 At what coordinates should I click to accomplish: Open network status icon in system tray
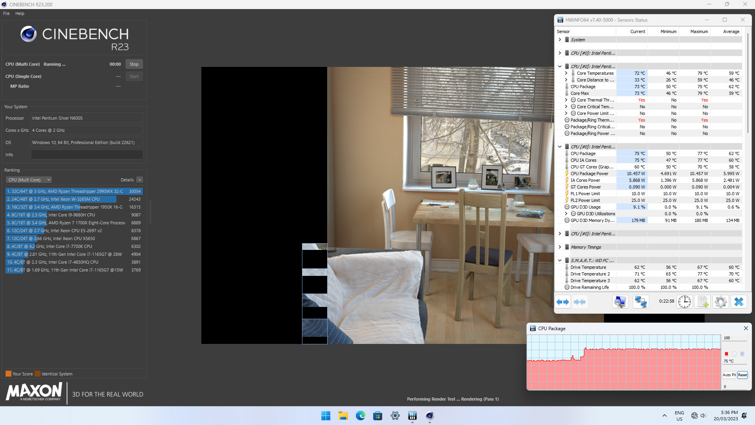pos(694,416)
